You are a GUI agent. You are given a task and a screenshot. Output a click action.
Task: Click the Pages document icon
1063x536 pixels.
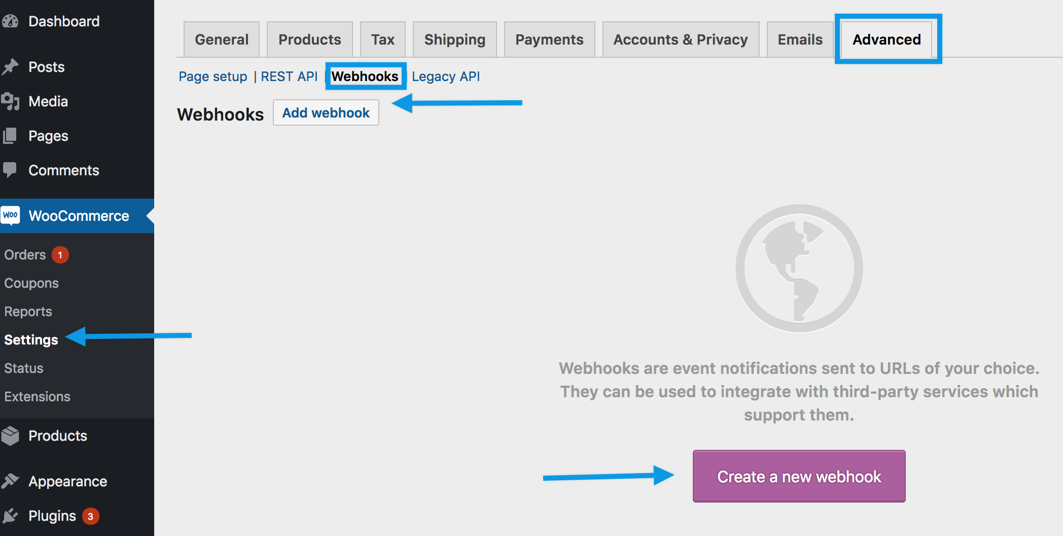tap(10, 136)
